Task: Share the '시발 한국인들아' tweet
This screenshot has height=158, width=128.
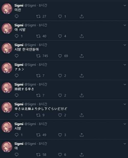Action: click(x=82, y=56)
